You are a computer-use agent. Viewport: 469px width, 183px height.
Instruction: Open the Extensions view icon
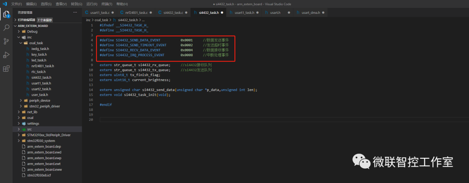coord(7,69)
